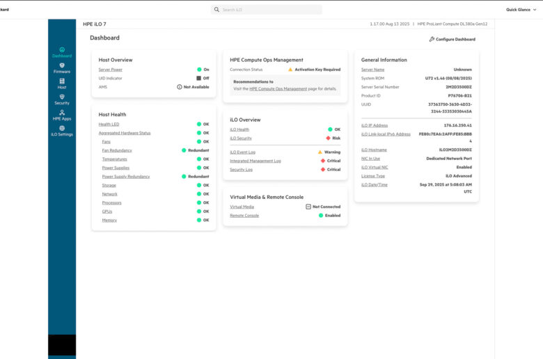Image resolution: width=543 pixels, height=359 pixels.
Task: Click the UID Indicator Off status square
Action: [198, 79]
